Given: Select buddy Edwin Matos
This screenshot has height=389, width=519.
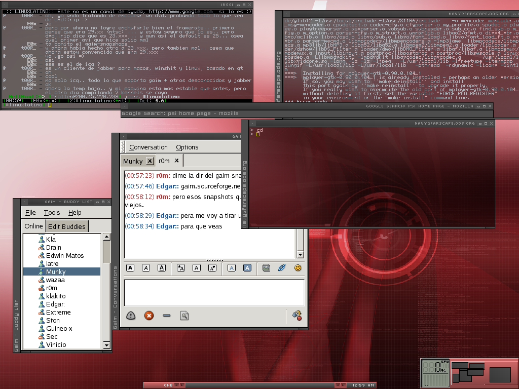Looking at the screenshot, I should point(62,255).
